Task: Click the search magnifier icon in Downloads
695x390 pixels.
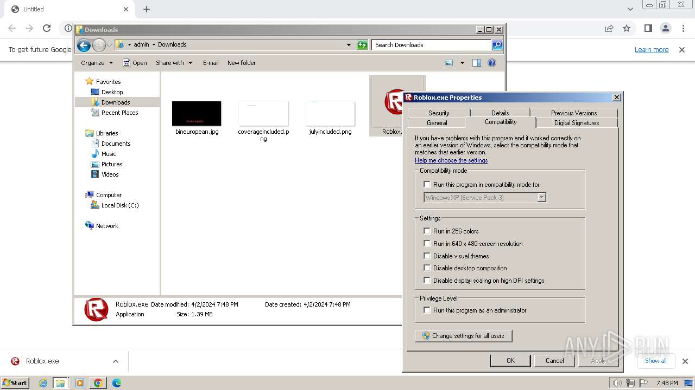Action: [x=497, y=45]
